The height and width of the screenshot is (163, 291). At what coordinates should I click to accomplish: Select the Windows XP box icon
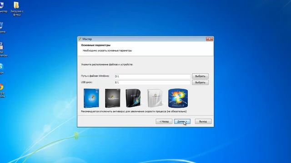pyautogui.click(x=91, y=98)
